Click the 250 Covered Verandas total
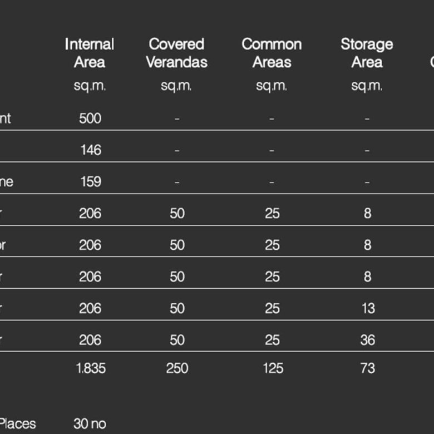 [x=177, y=368]
